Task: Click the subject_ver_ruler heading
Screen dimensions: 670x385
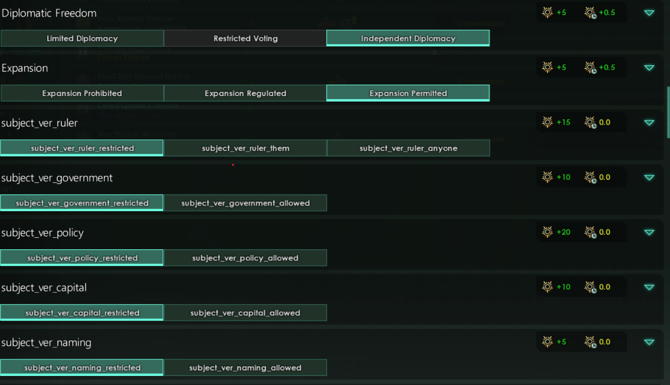Action: pos(40,123)
